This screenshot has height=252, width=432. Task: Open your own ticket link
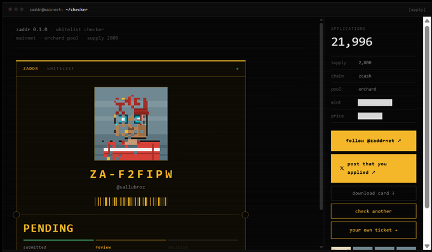(374, 230)
